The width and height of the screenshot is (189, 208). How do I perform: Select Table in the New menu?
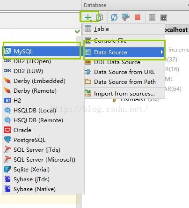click(x=124, y=29)
